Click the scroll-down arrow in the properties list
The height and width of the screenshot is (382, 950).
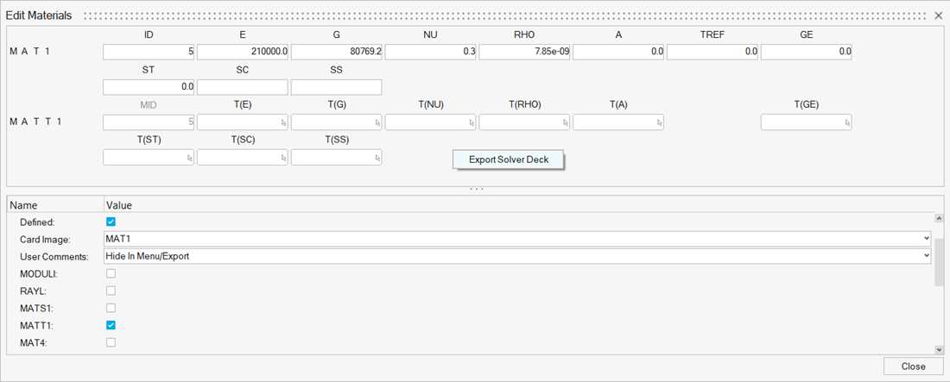point(939,349)
